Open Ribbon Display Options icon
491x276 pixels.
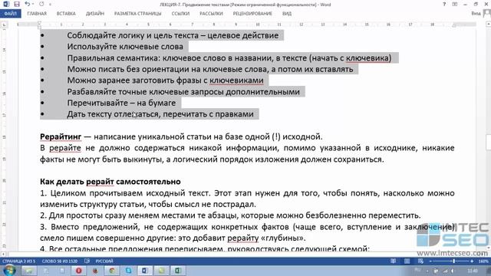click(455, 5)
